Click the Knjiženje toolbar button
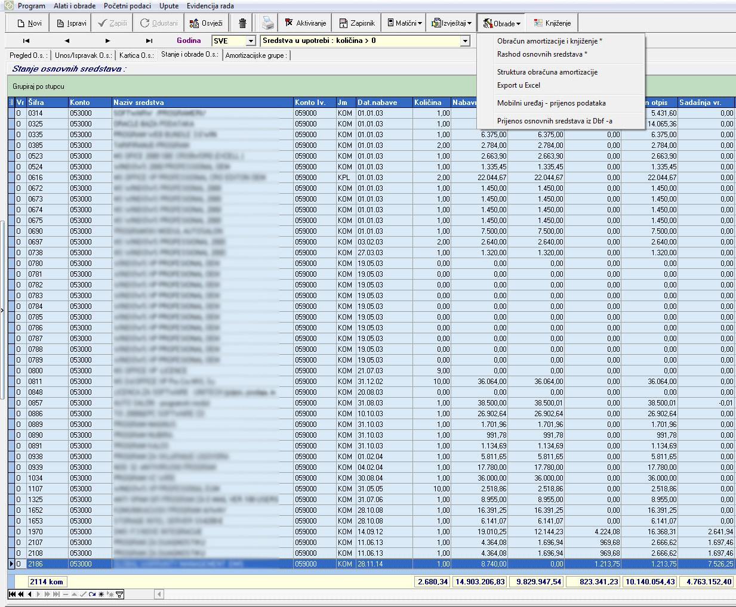The width and height of the screenshot is (736, 607). pyautogui.click(x=552, y=23)
